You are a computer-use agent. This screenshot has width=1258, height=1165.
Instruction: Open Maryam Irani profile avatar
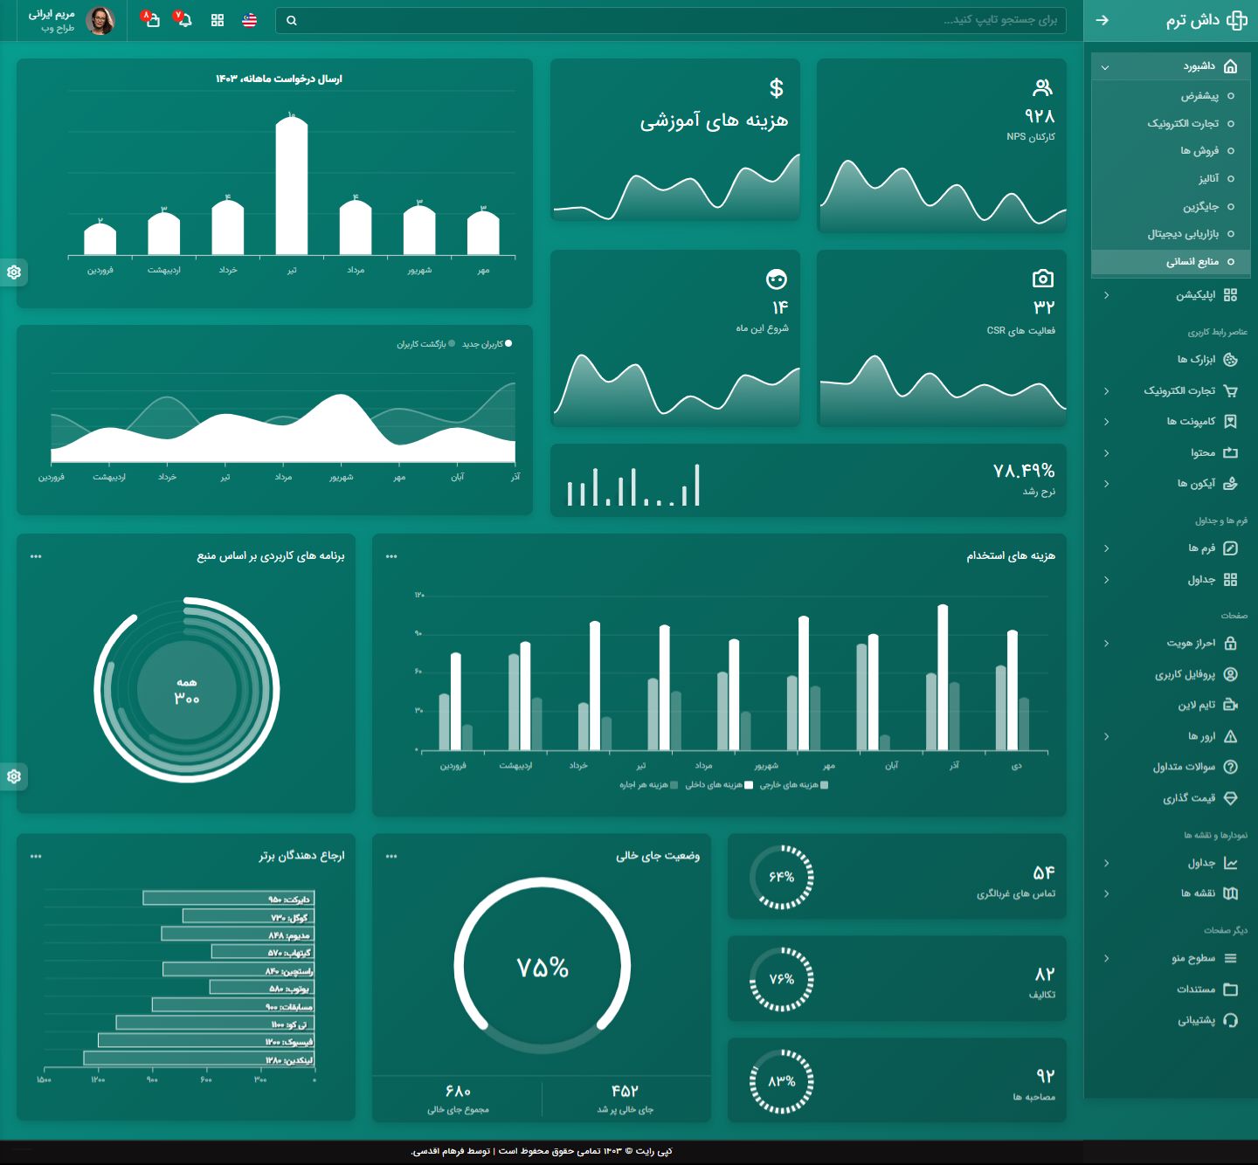coord(100,20)
